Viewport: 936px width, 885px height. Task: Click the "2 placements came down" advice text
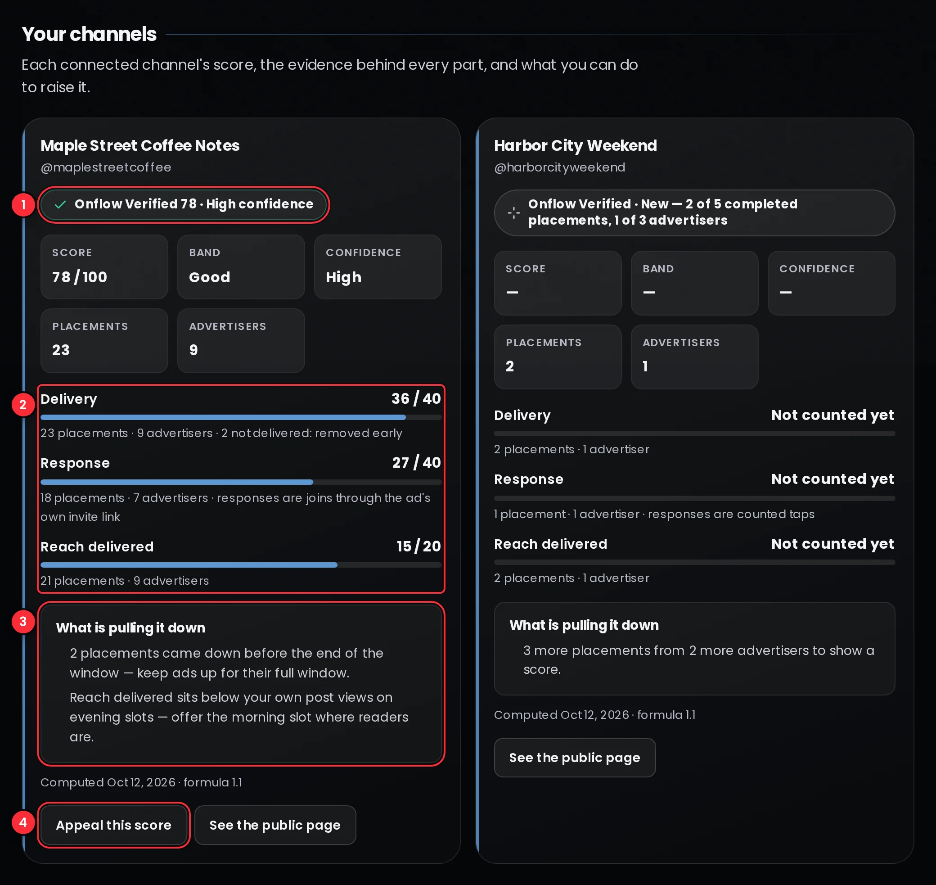pos(227,663)
